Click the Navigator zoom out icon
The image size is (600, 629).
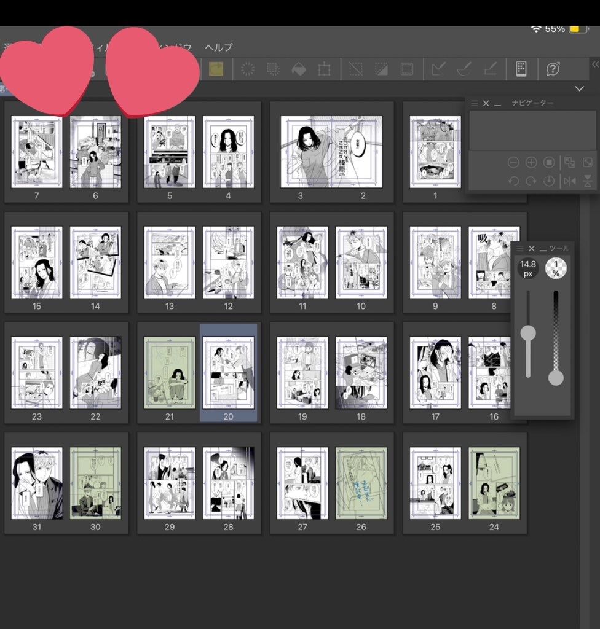coord(514,162)
